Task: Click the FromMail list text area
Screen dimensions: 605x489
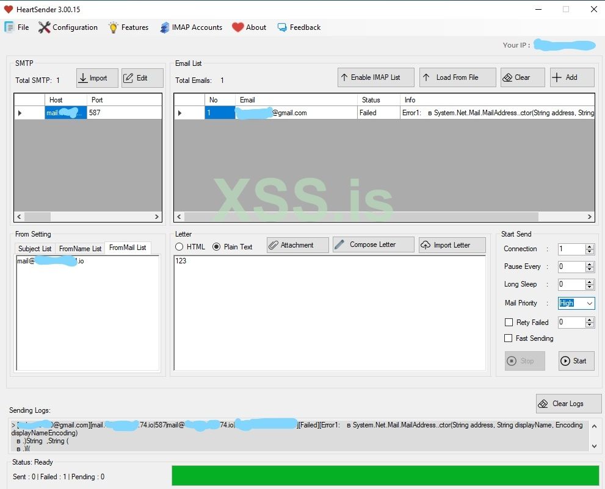Action: pos(87,313)
